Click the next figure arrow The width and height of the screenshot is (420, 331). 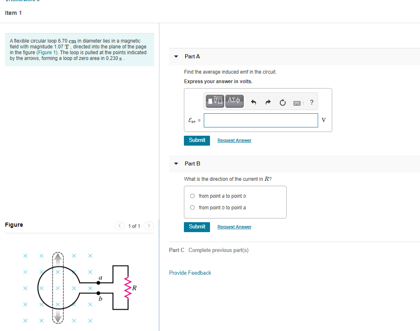pyautogui.click(x=149, y=226)
